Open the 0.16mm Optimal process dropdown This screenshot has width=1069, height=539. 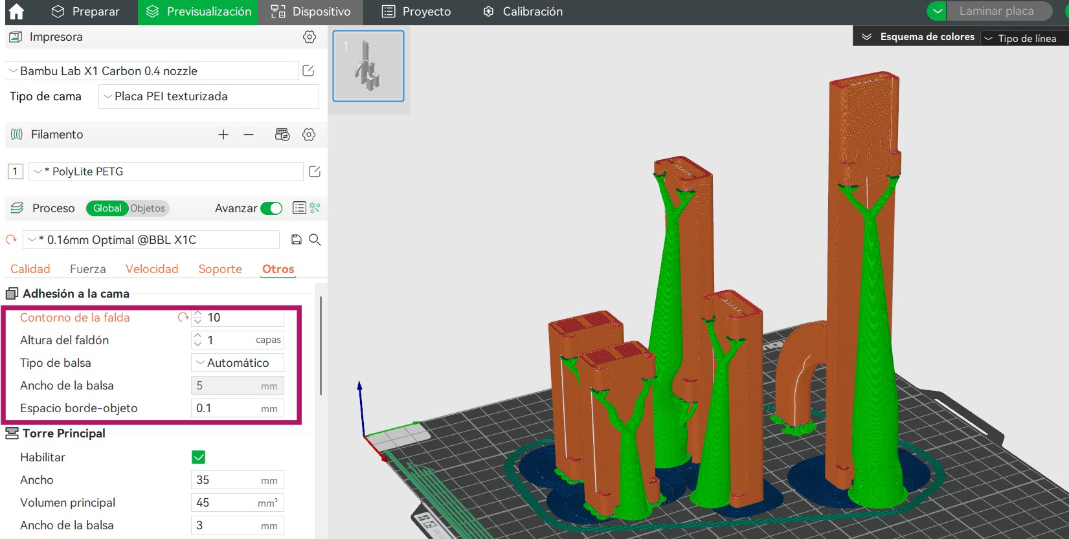point(152,240)
